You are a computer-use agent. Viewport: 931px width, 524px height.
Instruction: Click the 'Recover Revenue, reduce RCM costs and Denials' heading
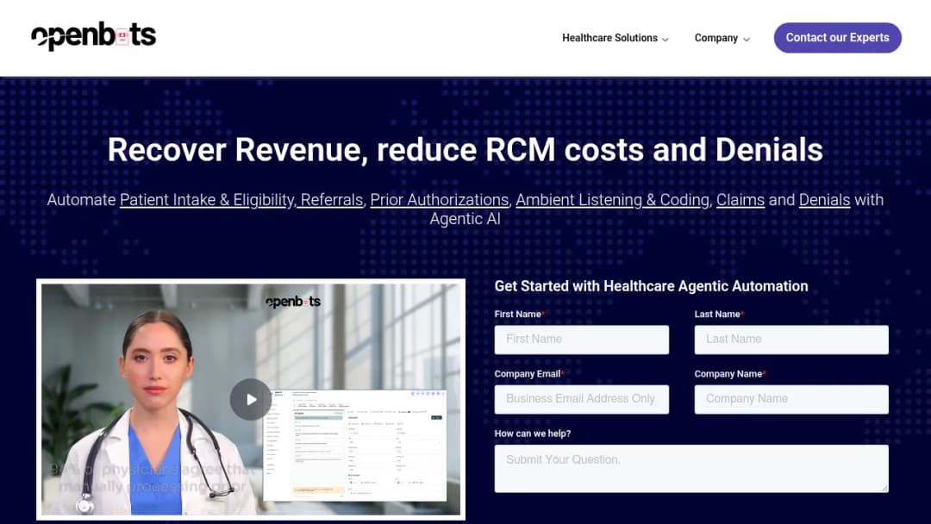(x=465, y=150)
